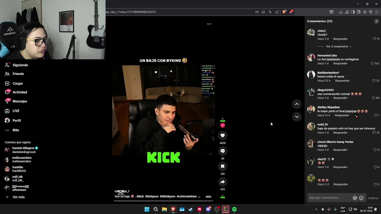
Task: Expand Ver más followed accounts
Action: [x=18, y=197]
